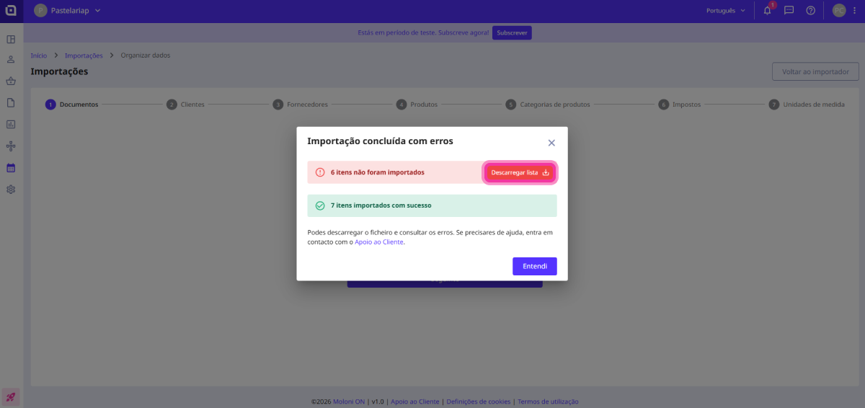865x408 pixels.
Task: Open the documents page icon in sidebar
Action: [x=11, y=102]
